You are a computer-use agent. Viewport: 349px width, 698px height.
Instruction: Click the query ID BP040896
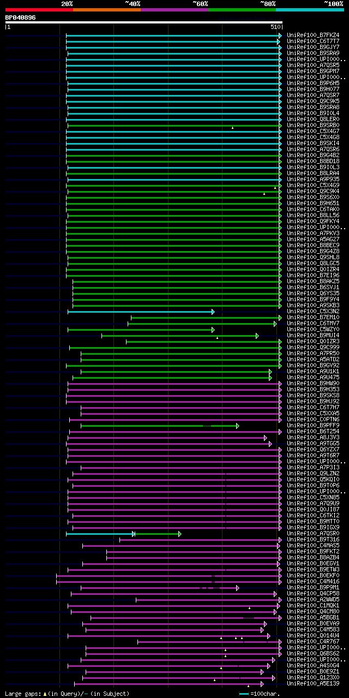(x=21, y=17)
